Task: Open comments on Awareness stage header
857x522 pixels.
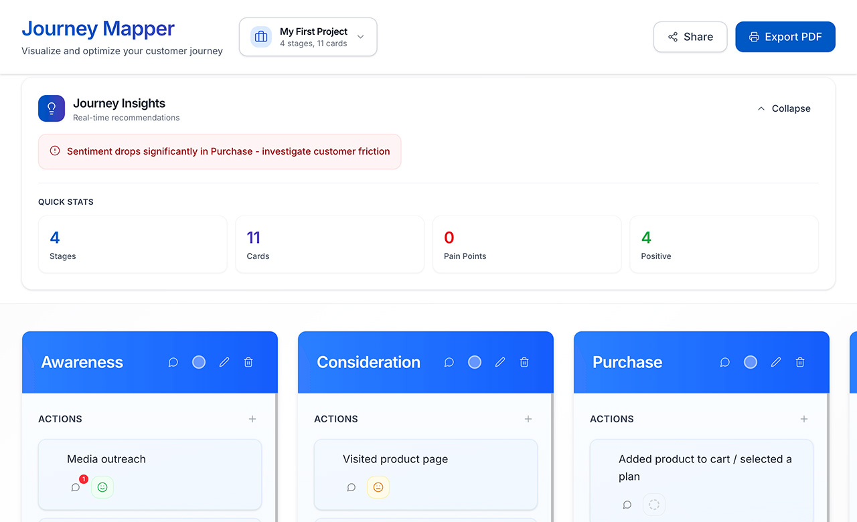Action: (173, 362)
